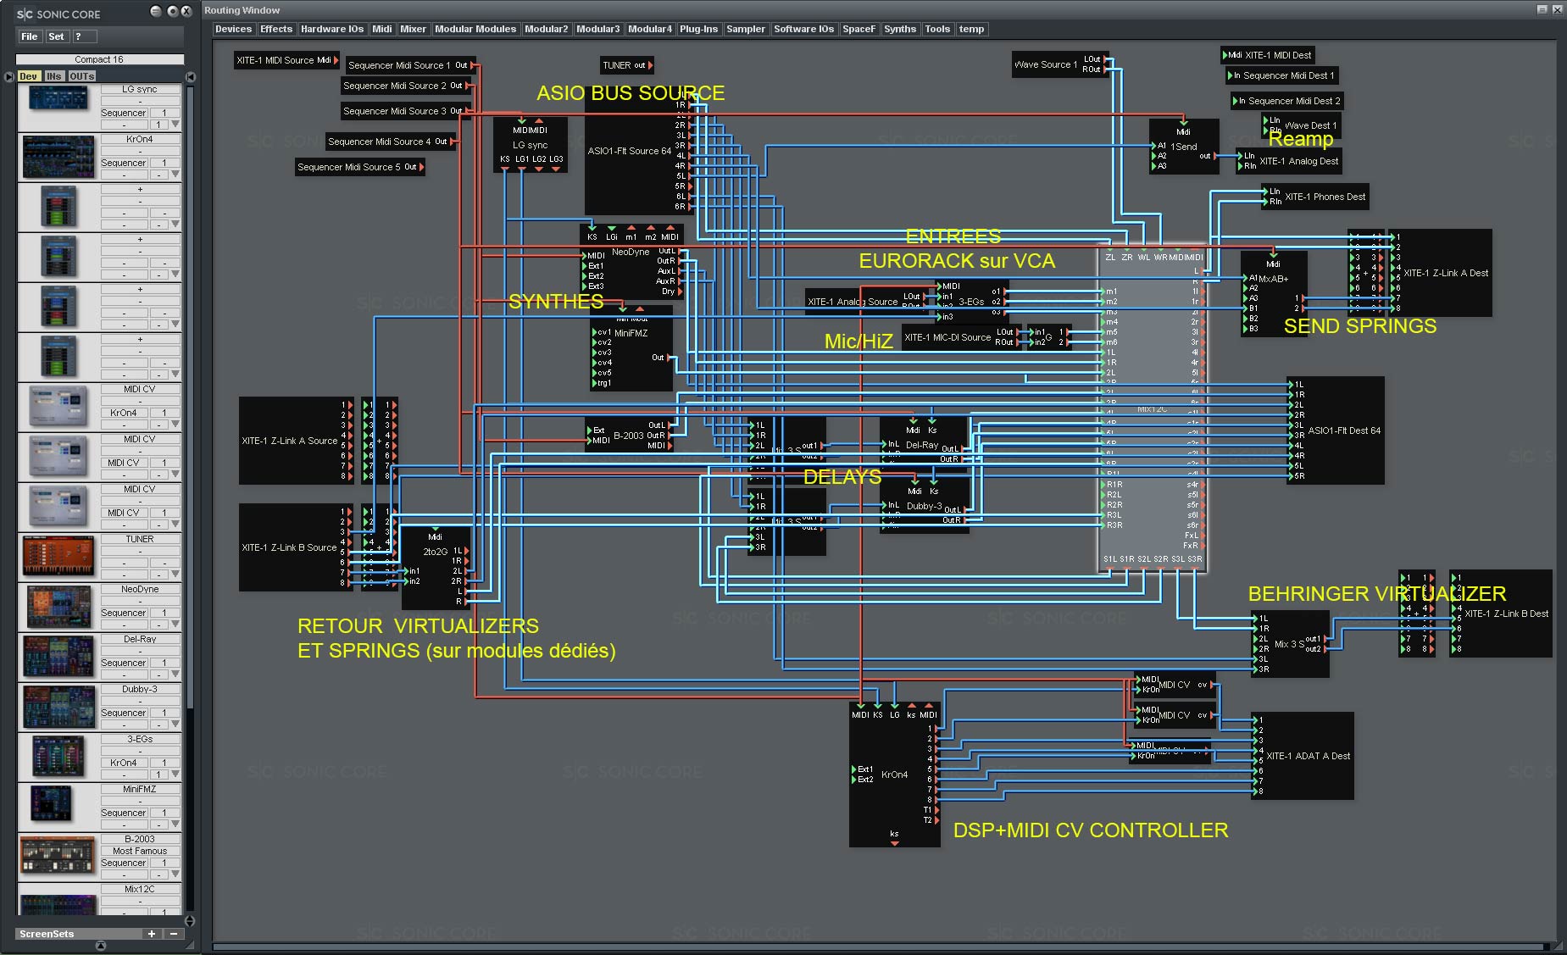Select the Wave Source 1 module
This screenshot has width=1567, height=955.
(1059, 64)
